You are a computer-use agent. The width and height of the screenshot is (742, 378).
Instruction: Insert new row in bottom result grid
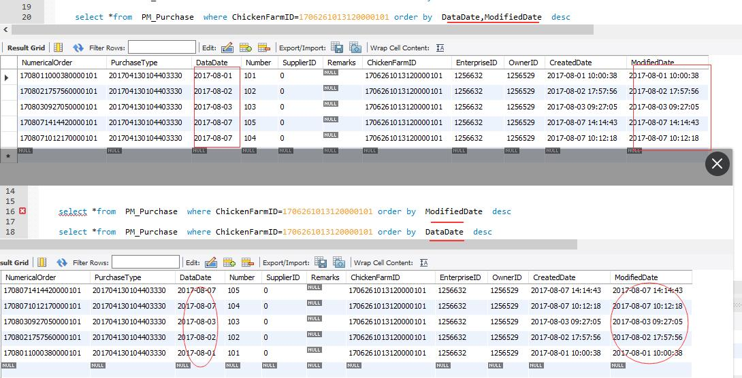[229, 262]
